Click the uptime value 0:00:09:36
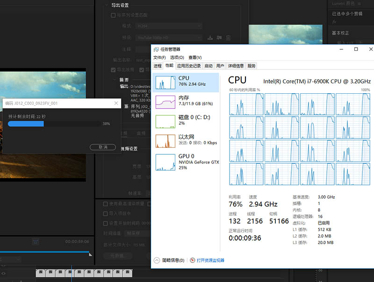 click(x=245, y=238)
